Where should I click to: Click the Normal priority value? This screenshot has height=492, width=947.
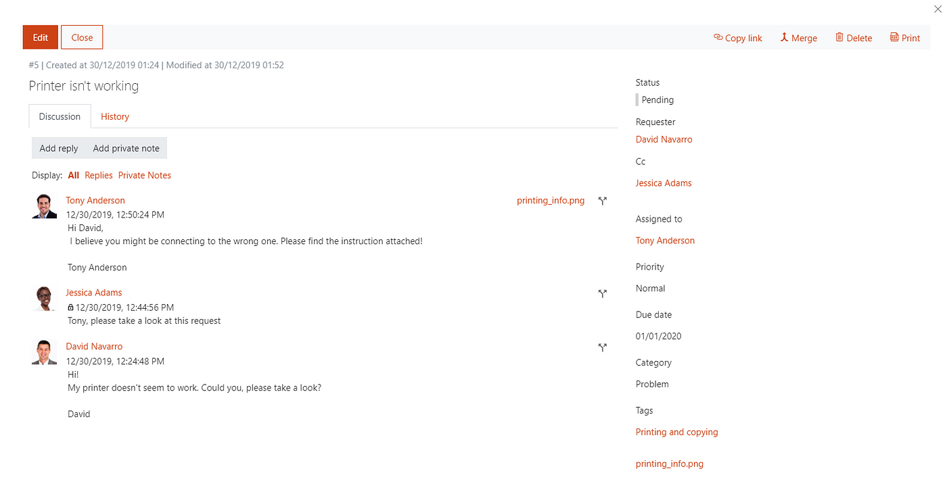click(x=651, y=289)
